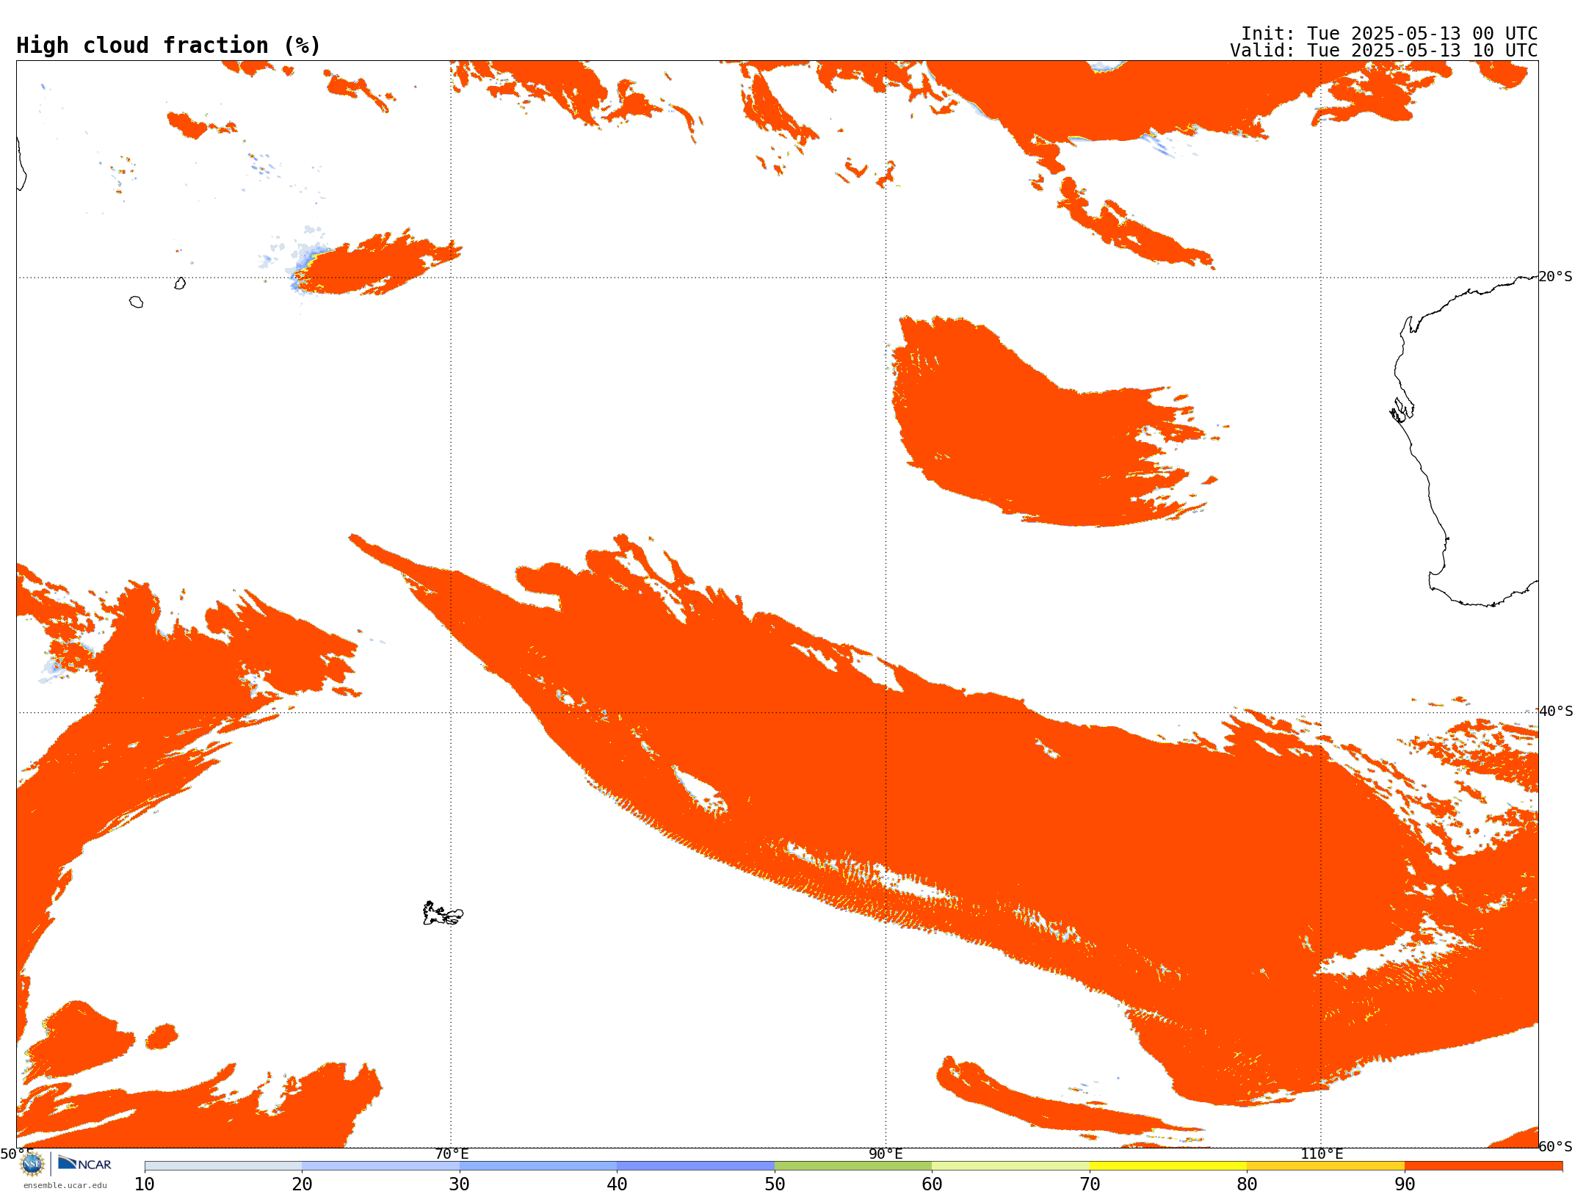Click the 40°S latitude label
This screenshot has width=1586, height=1194.
[1556, 712]
